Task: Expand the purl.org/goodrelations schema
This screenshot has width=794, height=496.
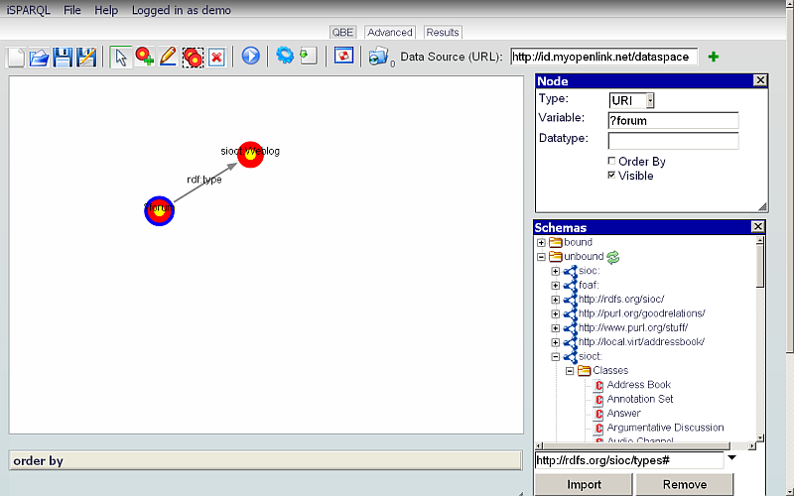Action: coord(556,313)
